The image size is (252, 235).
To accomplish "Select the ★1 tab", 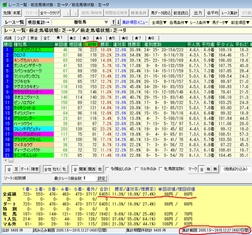I will (60, 38).
